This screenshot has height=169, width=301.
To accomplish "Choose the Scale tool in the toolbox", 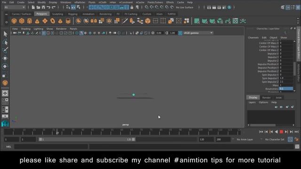I will click(5, 75).
